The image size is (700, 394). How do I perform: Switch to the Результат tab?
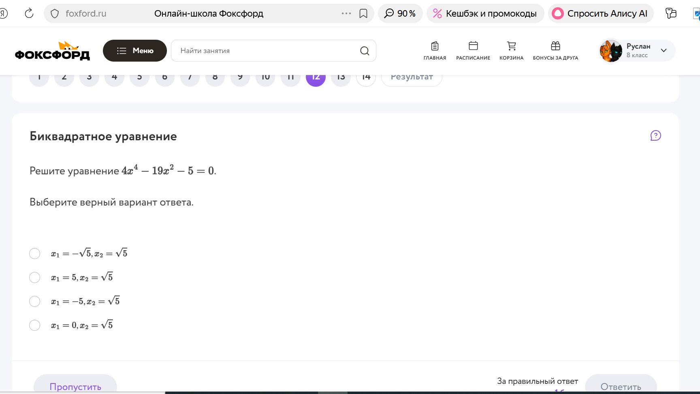coord(412,77)
